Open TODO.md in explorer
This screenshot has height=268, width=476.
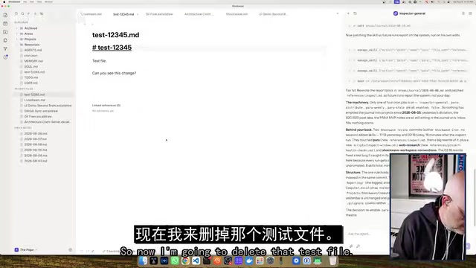click(31, 77)
